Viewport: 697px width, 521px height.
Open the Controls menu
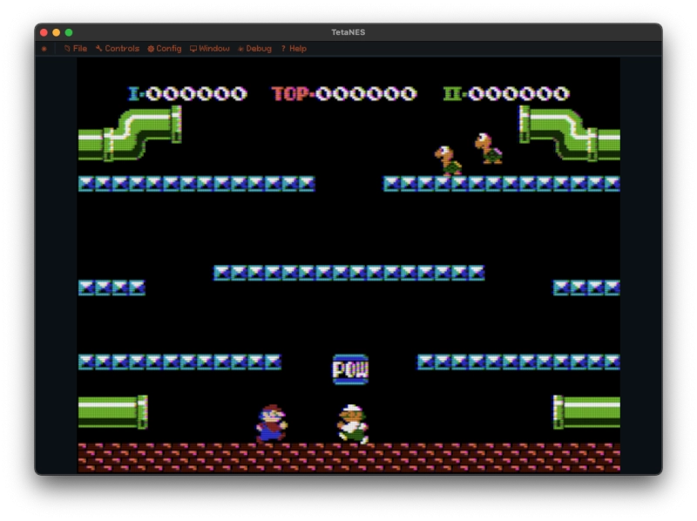tap(118, 49)
